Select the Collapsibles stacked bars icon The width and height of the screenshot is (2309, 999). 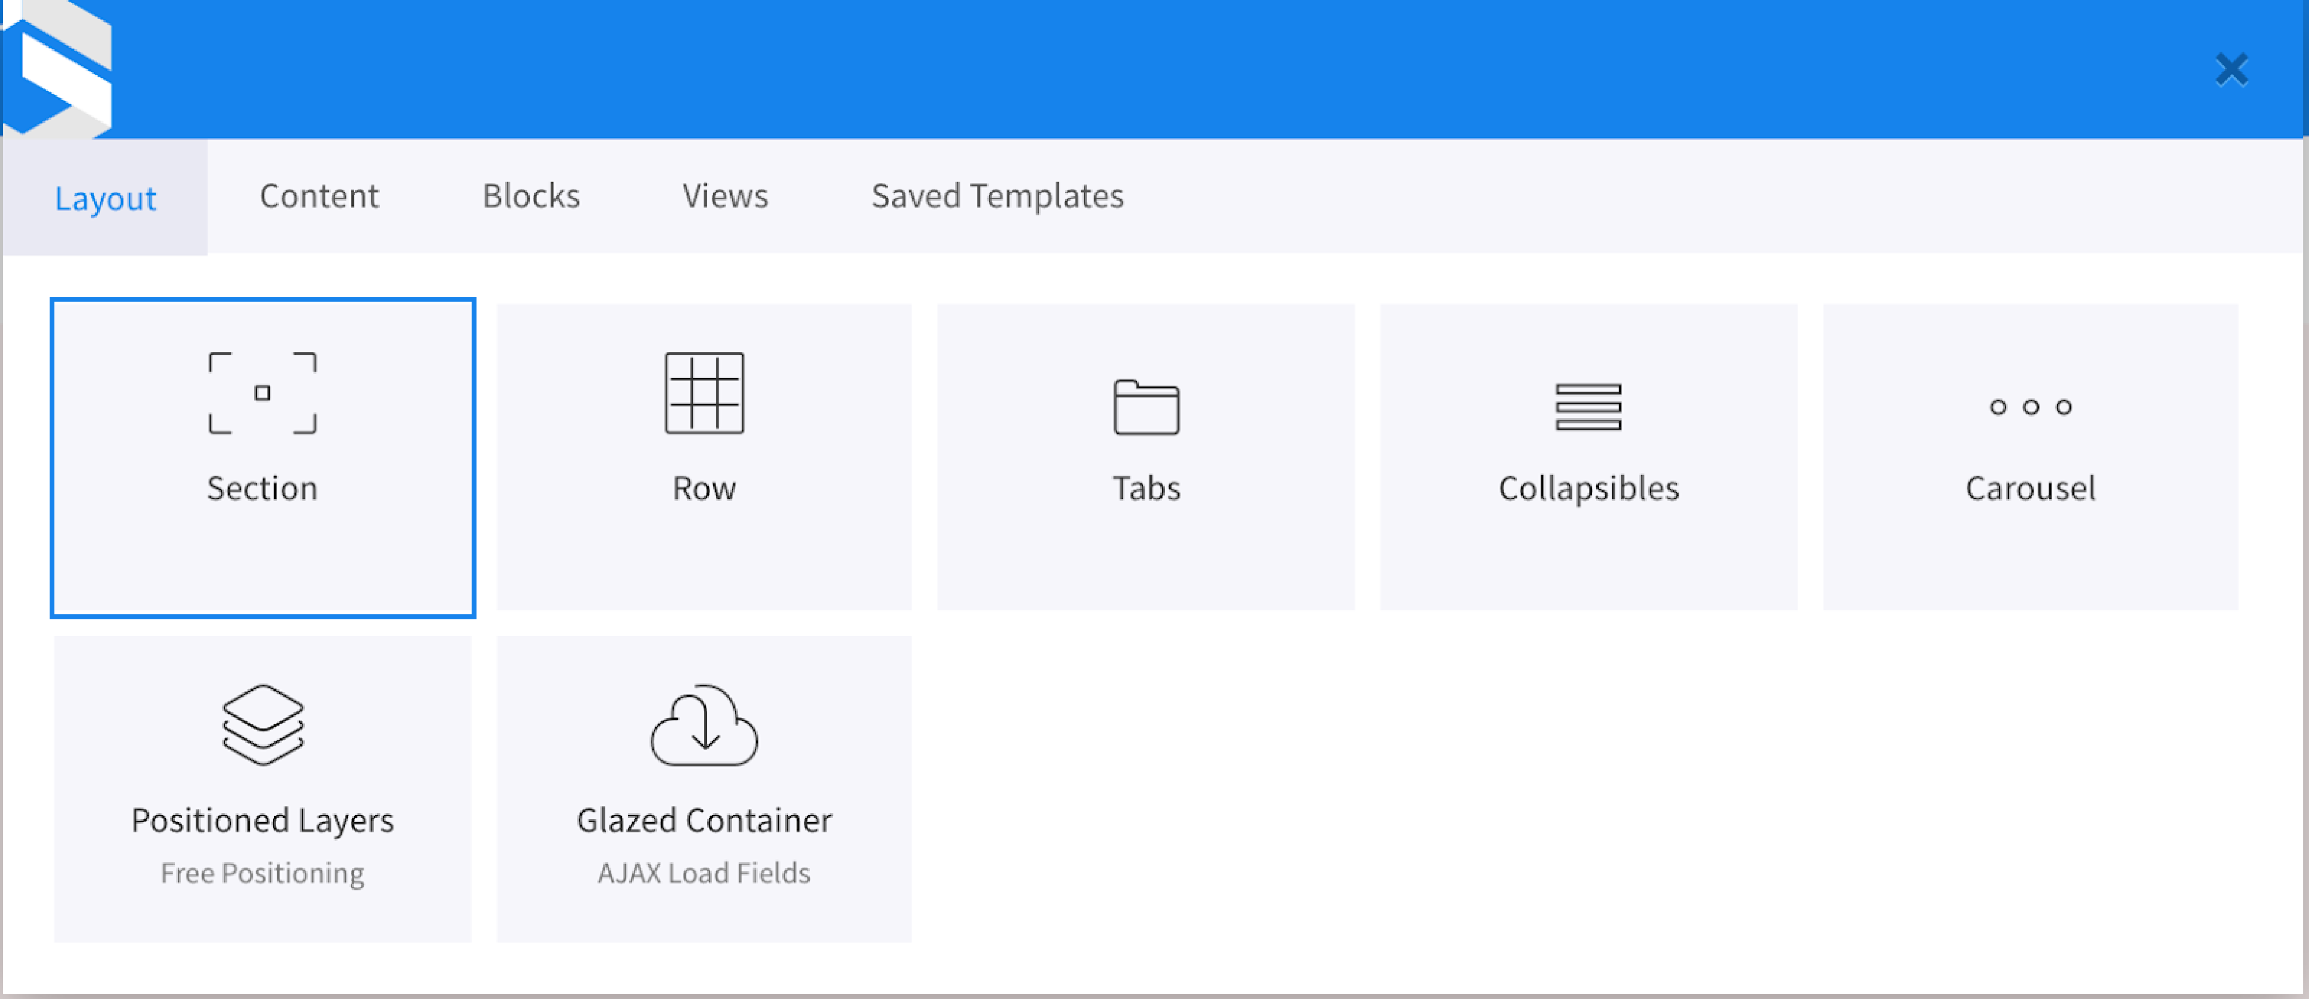tap(1587, 407)
